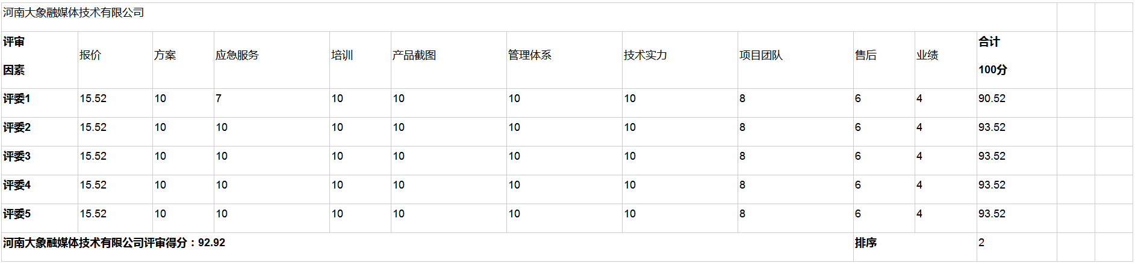Screen dimensions: 1135x263
Task: Click the 排序 label cell
Action: click(866, 243)
